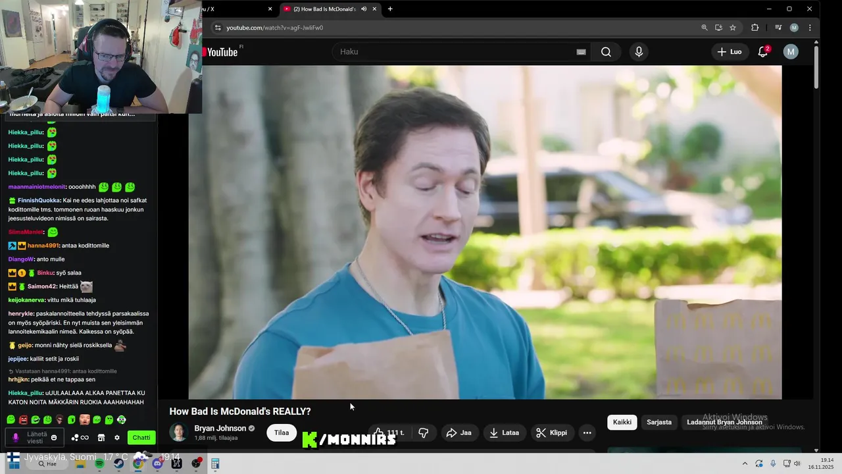Switch to the How Bad Is McDonald's tab
This screenshot has height=474, width=842.
pos(326,9)
